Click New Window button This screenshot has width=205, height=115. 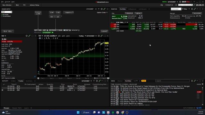coord(7,5)
